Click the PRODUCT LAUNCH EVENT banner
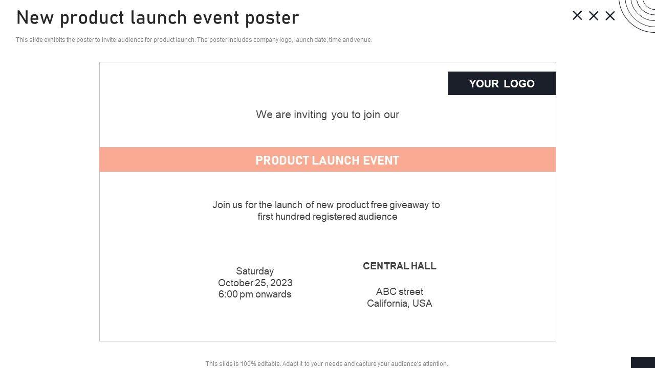 pyautogui.click(x=327, y=160)
